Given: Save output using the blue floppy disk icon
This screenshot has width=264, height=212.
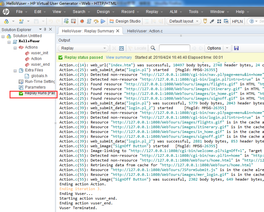Looking at the screenshot, I should (x=236, y=48).
